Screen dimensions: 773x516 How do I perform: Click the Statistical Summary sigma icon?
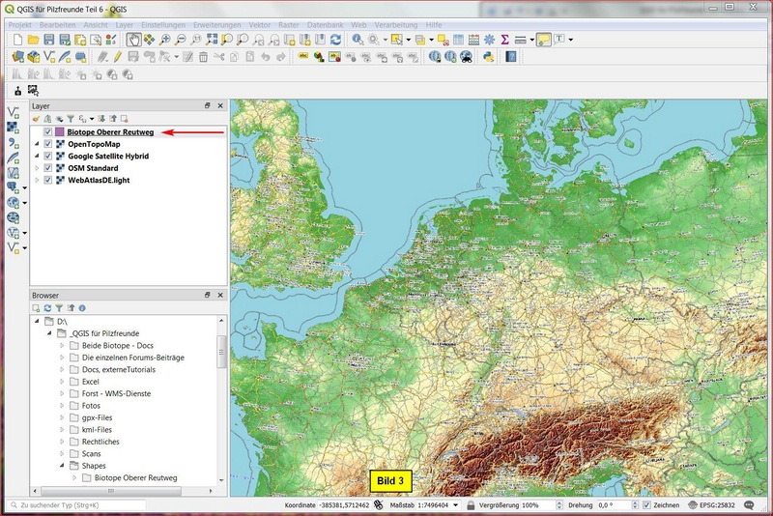click(x=504, y=40)
